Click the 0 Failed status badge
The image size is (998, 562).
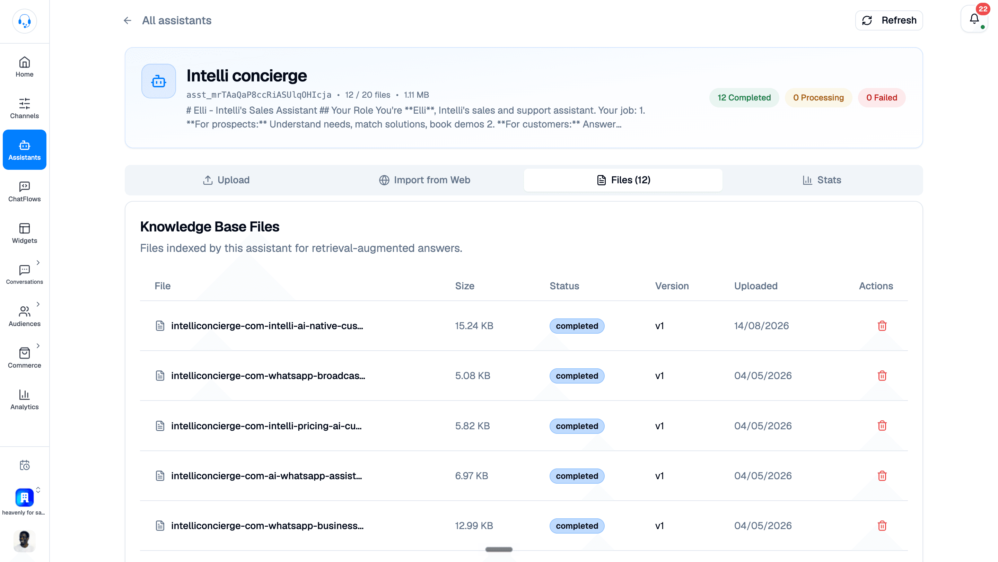point(882,98)
